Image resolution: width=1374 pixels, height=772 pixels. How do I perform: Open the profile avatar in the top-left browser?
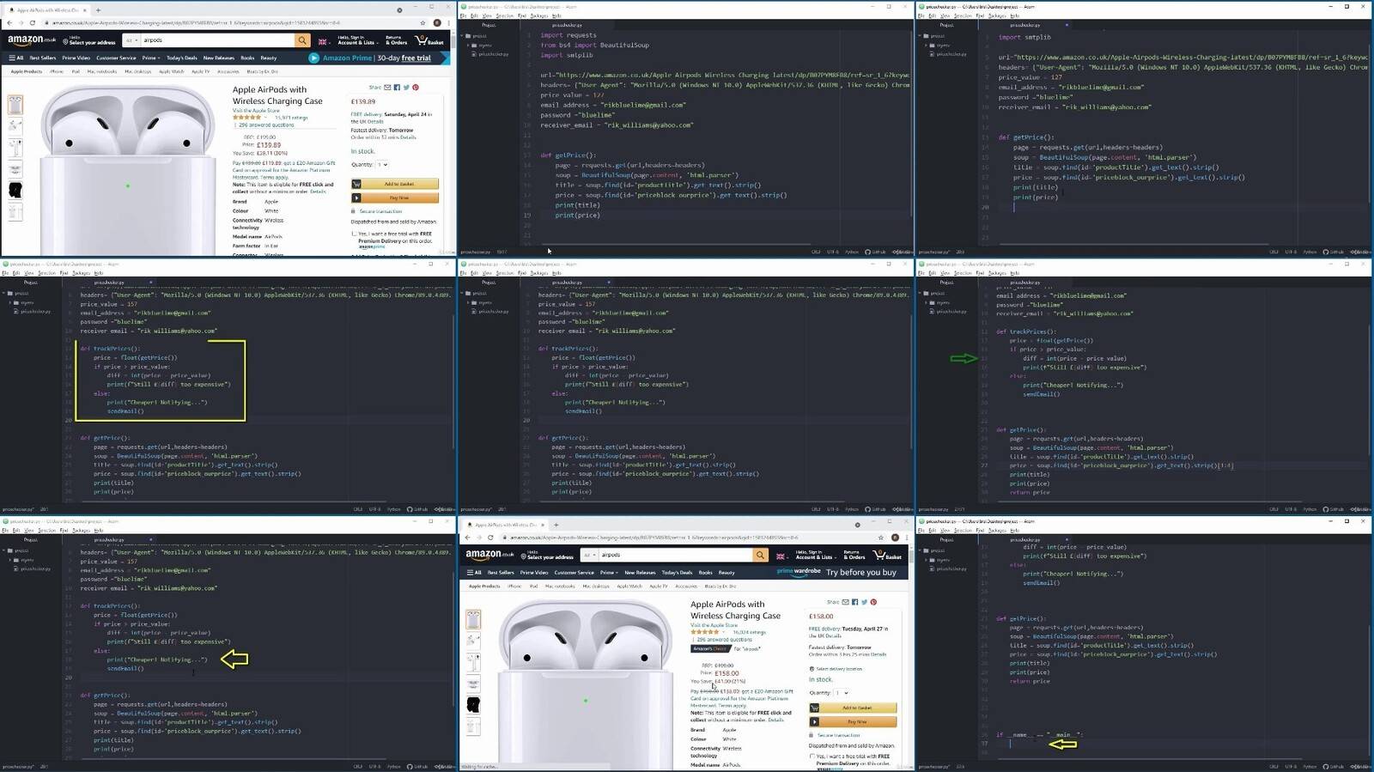437,23
